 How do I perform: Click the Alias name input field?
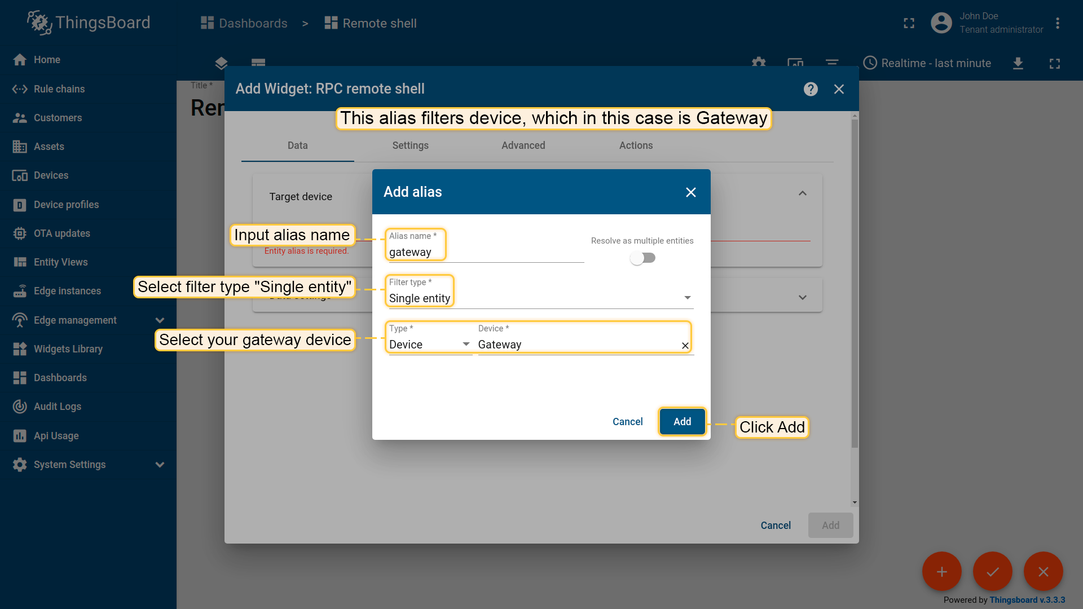[486, 252]
